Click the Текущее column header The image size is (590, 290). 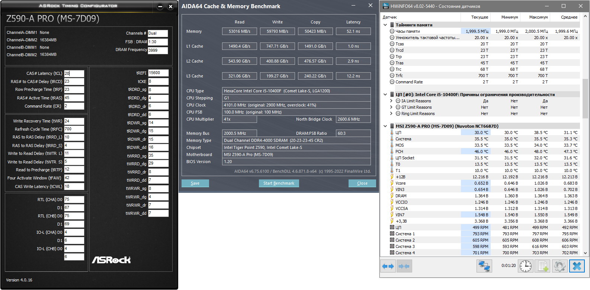[475, 17]
